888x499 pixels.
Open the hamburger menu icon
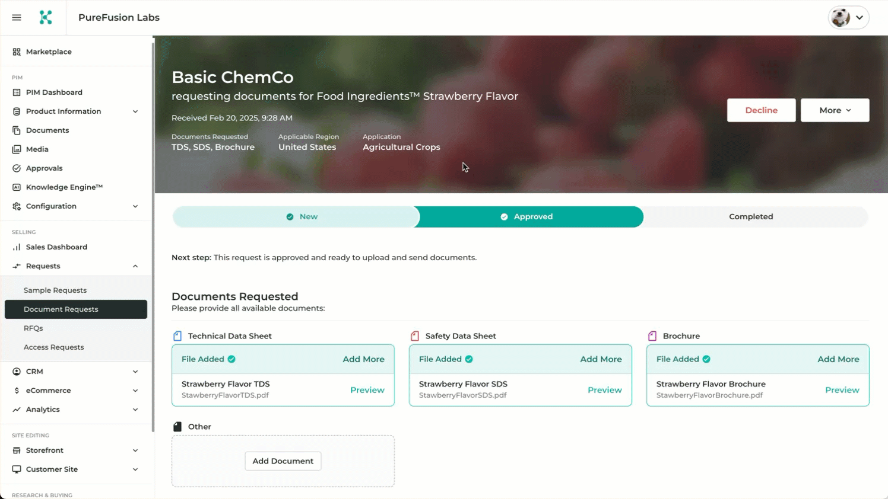(x=17, y=18)
